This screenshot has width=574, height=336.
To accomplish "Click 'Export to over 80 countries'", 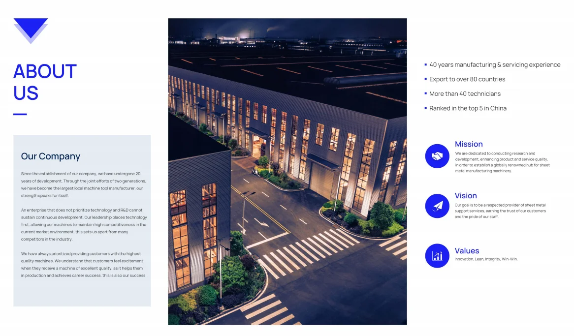I will point(467,79).
